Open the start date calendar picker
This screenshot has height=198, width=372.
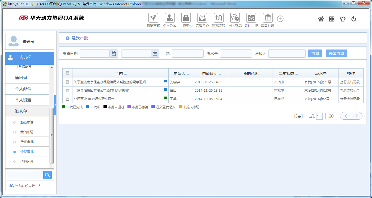114,54
